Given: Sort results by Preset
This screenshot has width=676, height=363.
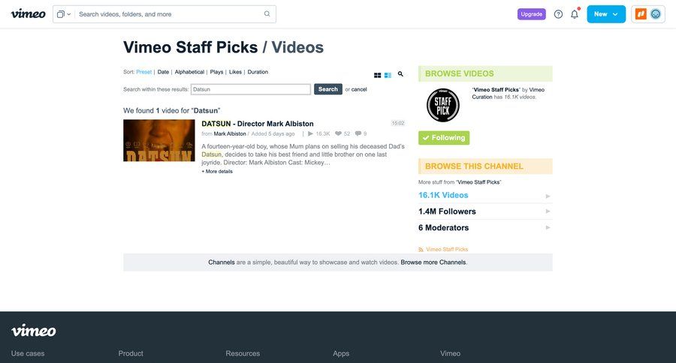Looking at the screenshot, I should tap(144, 72).
